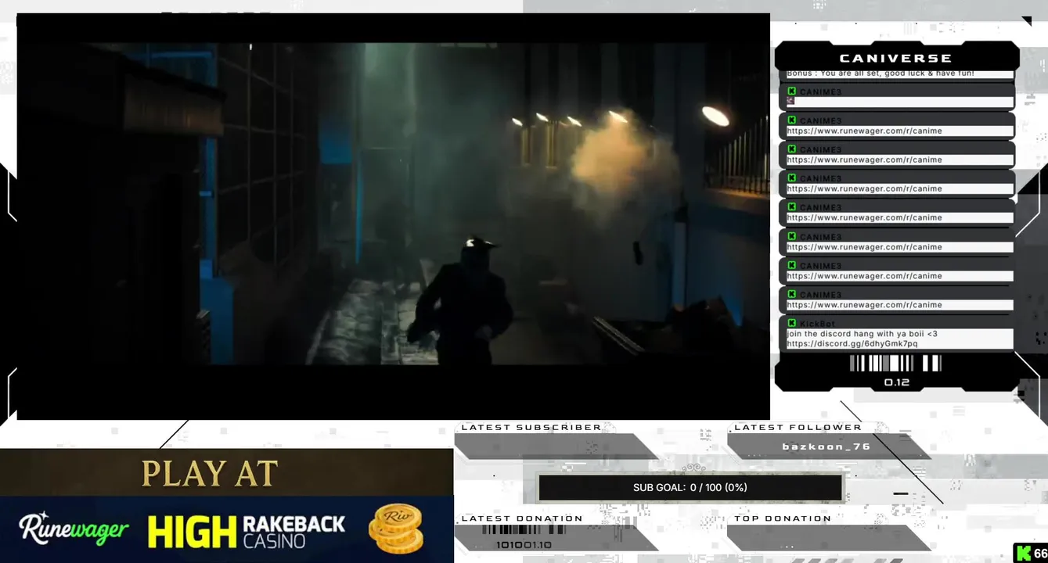This screenshot has height=563, width=1048.
Task: Click the HIGH RAKEBACK CASINO ad text
Action: (x=247, y=530)
